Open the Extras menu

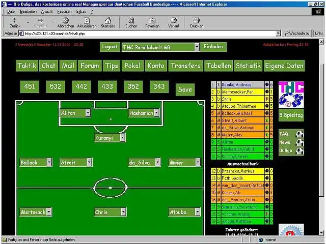[x=81, y=12]
